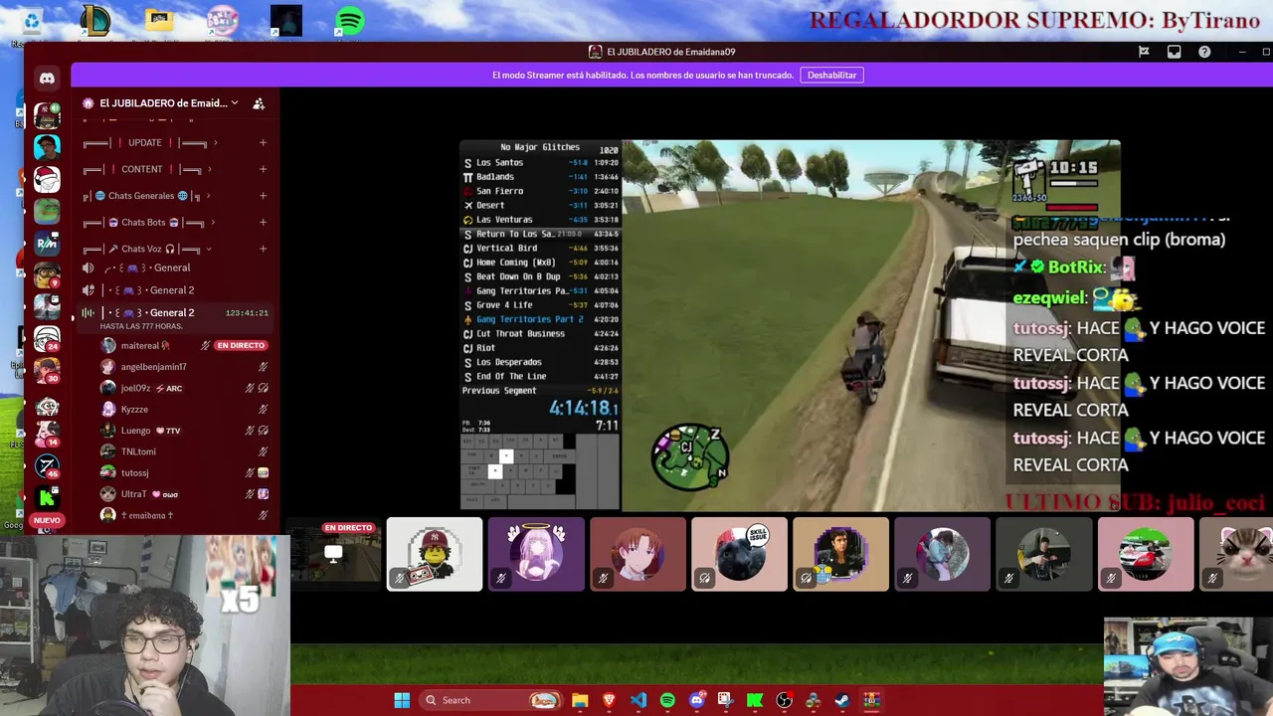Add a channel to Chats Voz category
The width and height of the screenshot is (1273, 716).
[x=263, y=249]
